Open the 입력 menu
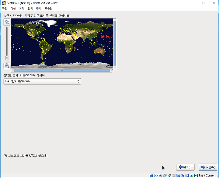The height and width of the screenshot is (178, 219). tap(30, 8)
